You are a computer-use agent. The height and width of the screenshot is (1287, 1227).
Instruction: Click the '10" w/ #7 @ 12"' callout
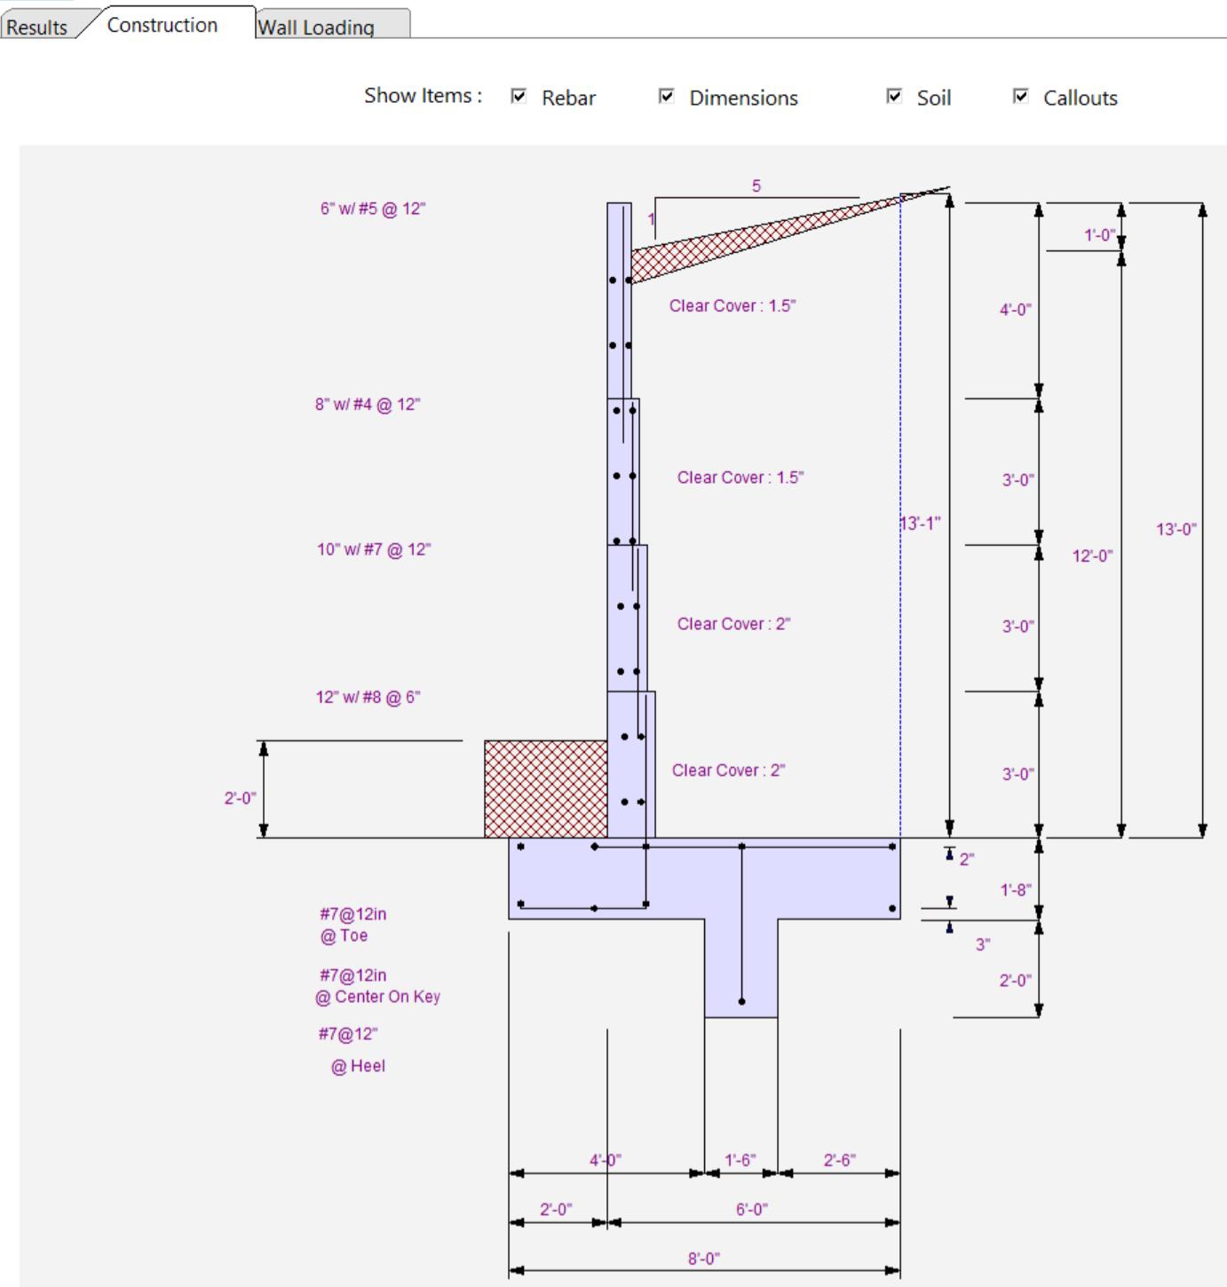(374, 550)
